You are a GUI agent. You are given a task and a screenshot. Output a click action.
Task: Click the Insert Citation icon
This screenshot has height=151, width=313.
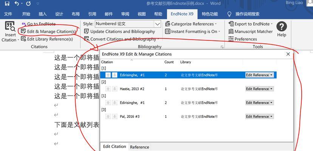pos(10,26)
